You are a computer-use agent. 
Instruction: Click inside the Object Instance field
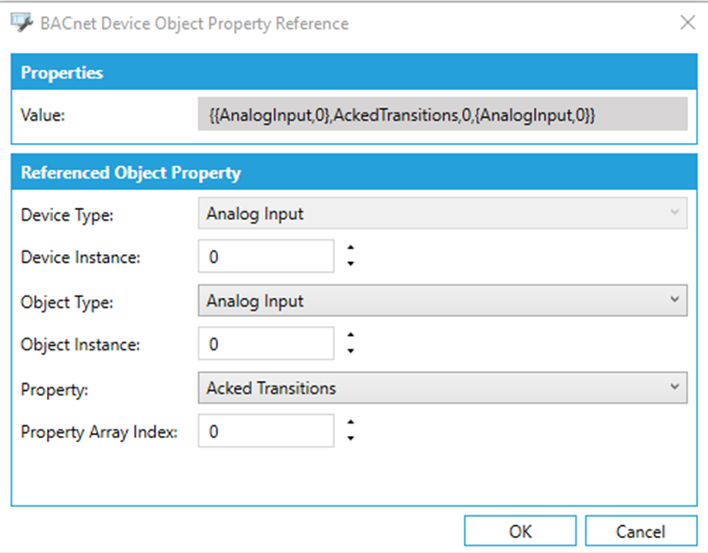coord(266,344)
